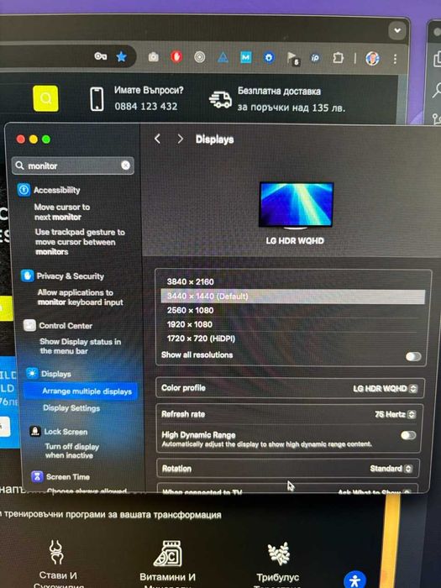Open Трибулус category on the website
The height and width of the screenshot is (588, 441).
[278, 564]
